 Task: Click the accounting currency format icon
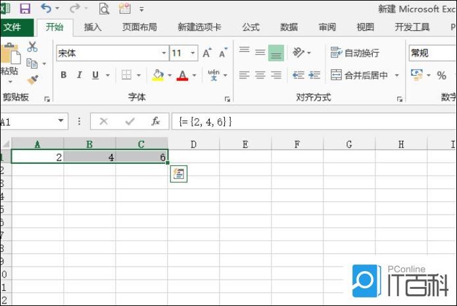coord(416,75)
